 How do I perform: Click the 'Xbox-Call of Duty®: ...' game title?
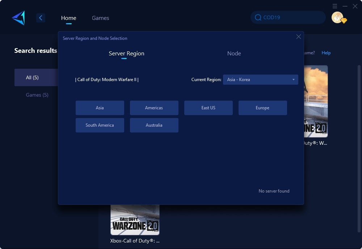coord(135,241)
